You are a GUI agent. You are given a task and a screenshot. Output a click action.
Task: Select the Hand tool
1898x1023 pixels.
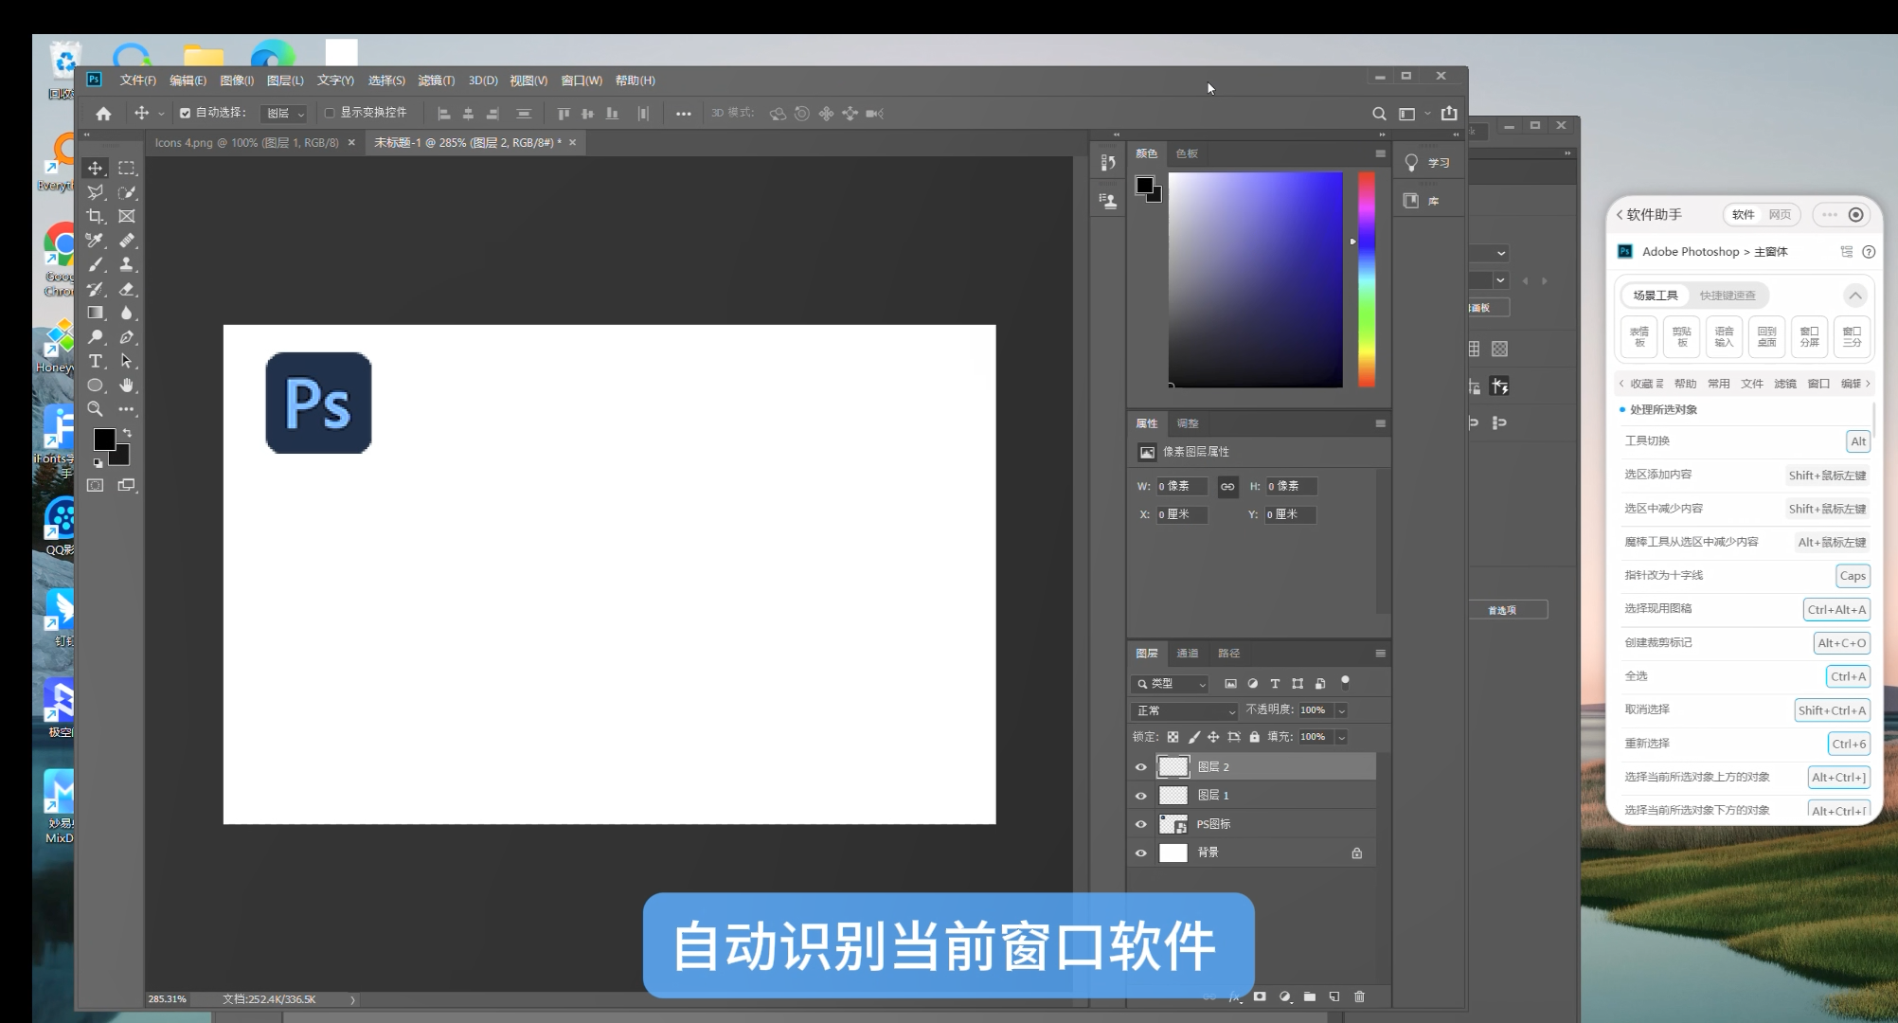coord(126,386)
